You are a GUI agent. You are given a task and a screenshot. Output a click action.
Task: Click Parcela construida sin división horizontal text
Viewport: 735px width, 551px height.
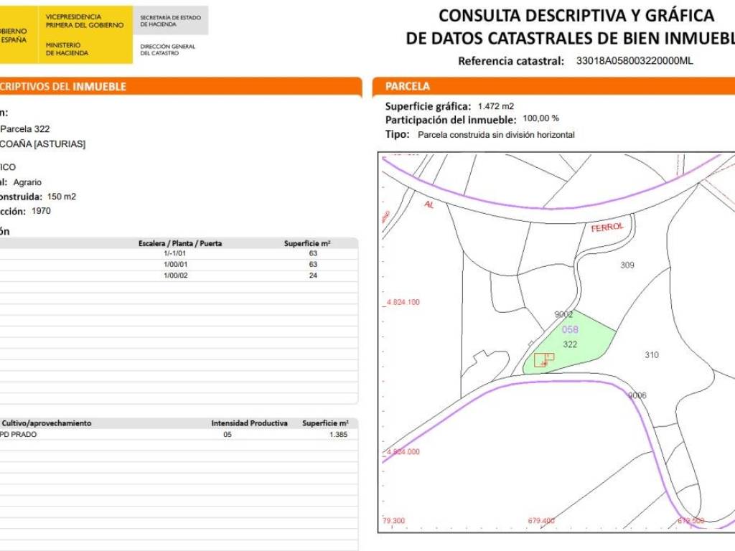tap(496, 135)
